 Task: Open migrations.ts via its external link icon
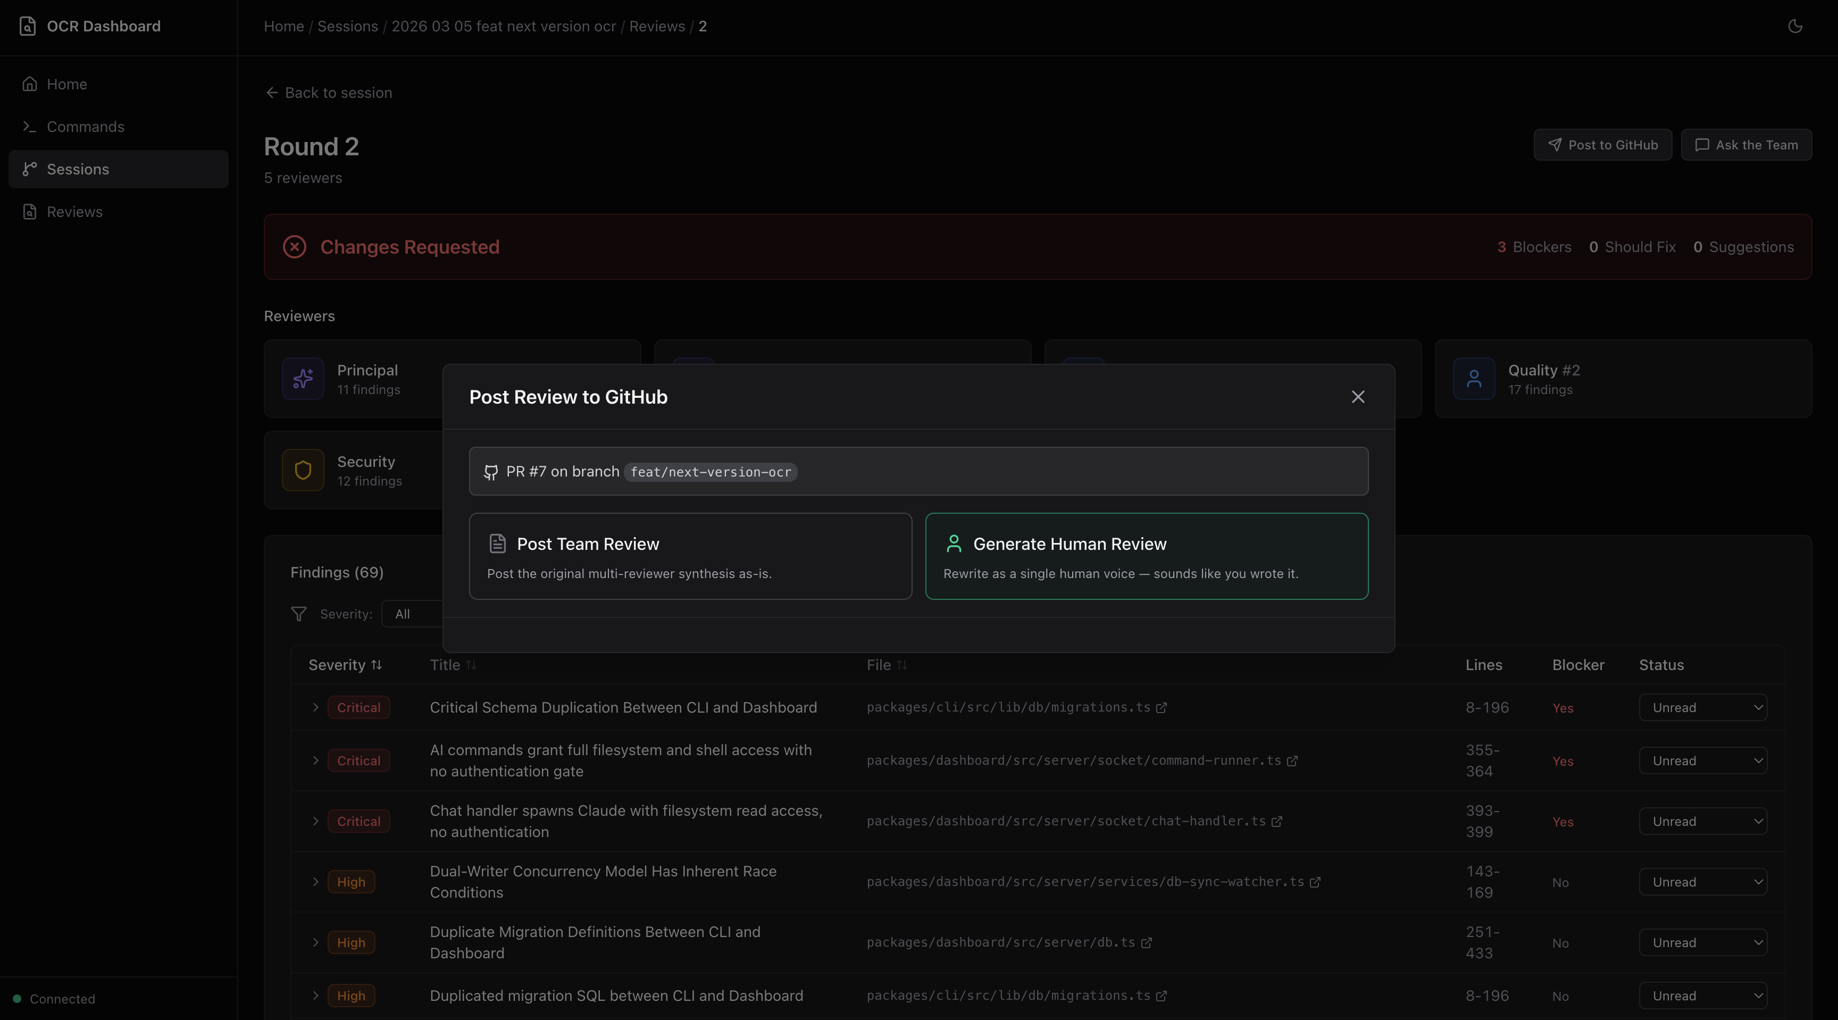[1162, 707]
